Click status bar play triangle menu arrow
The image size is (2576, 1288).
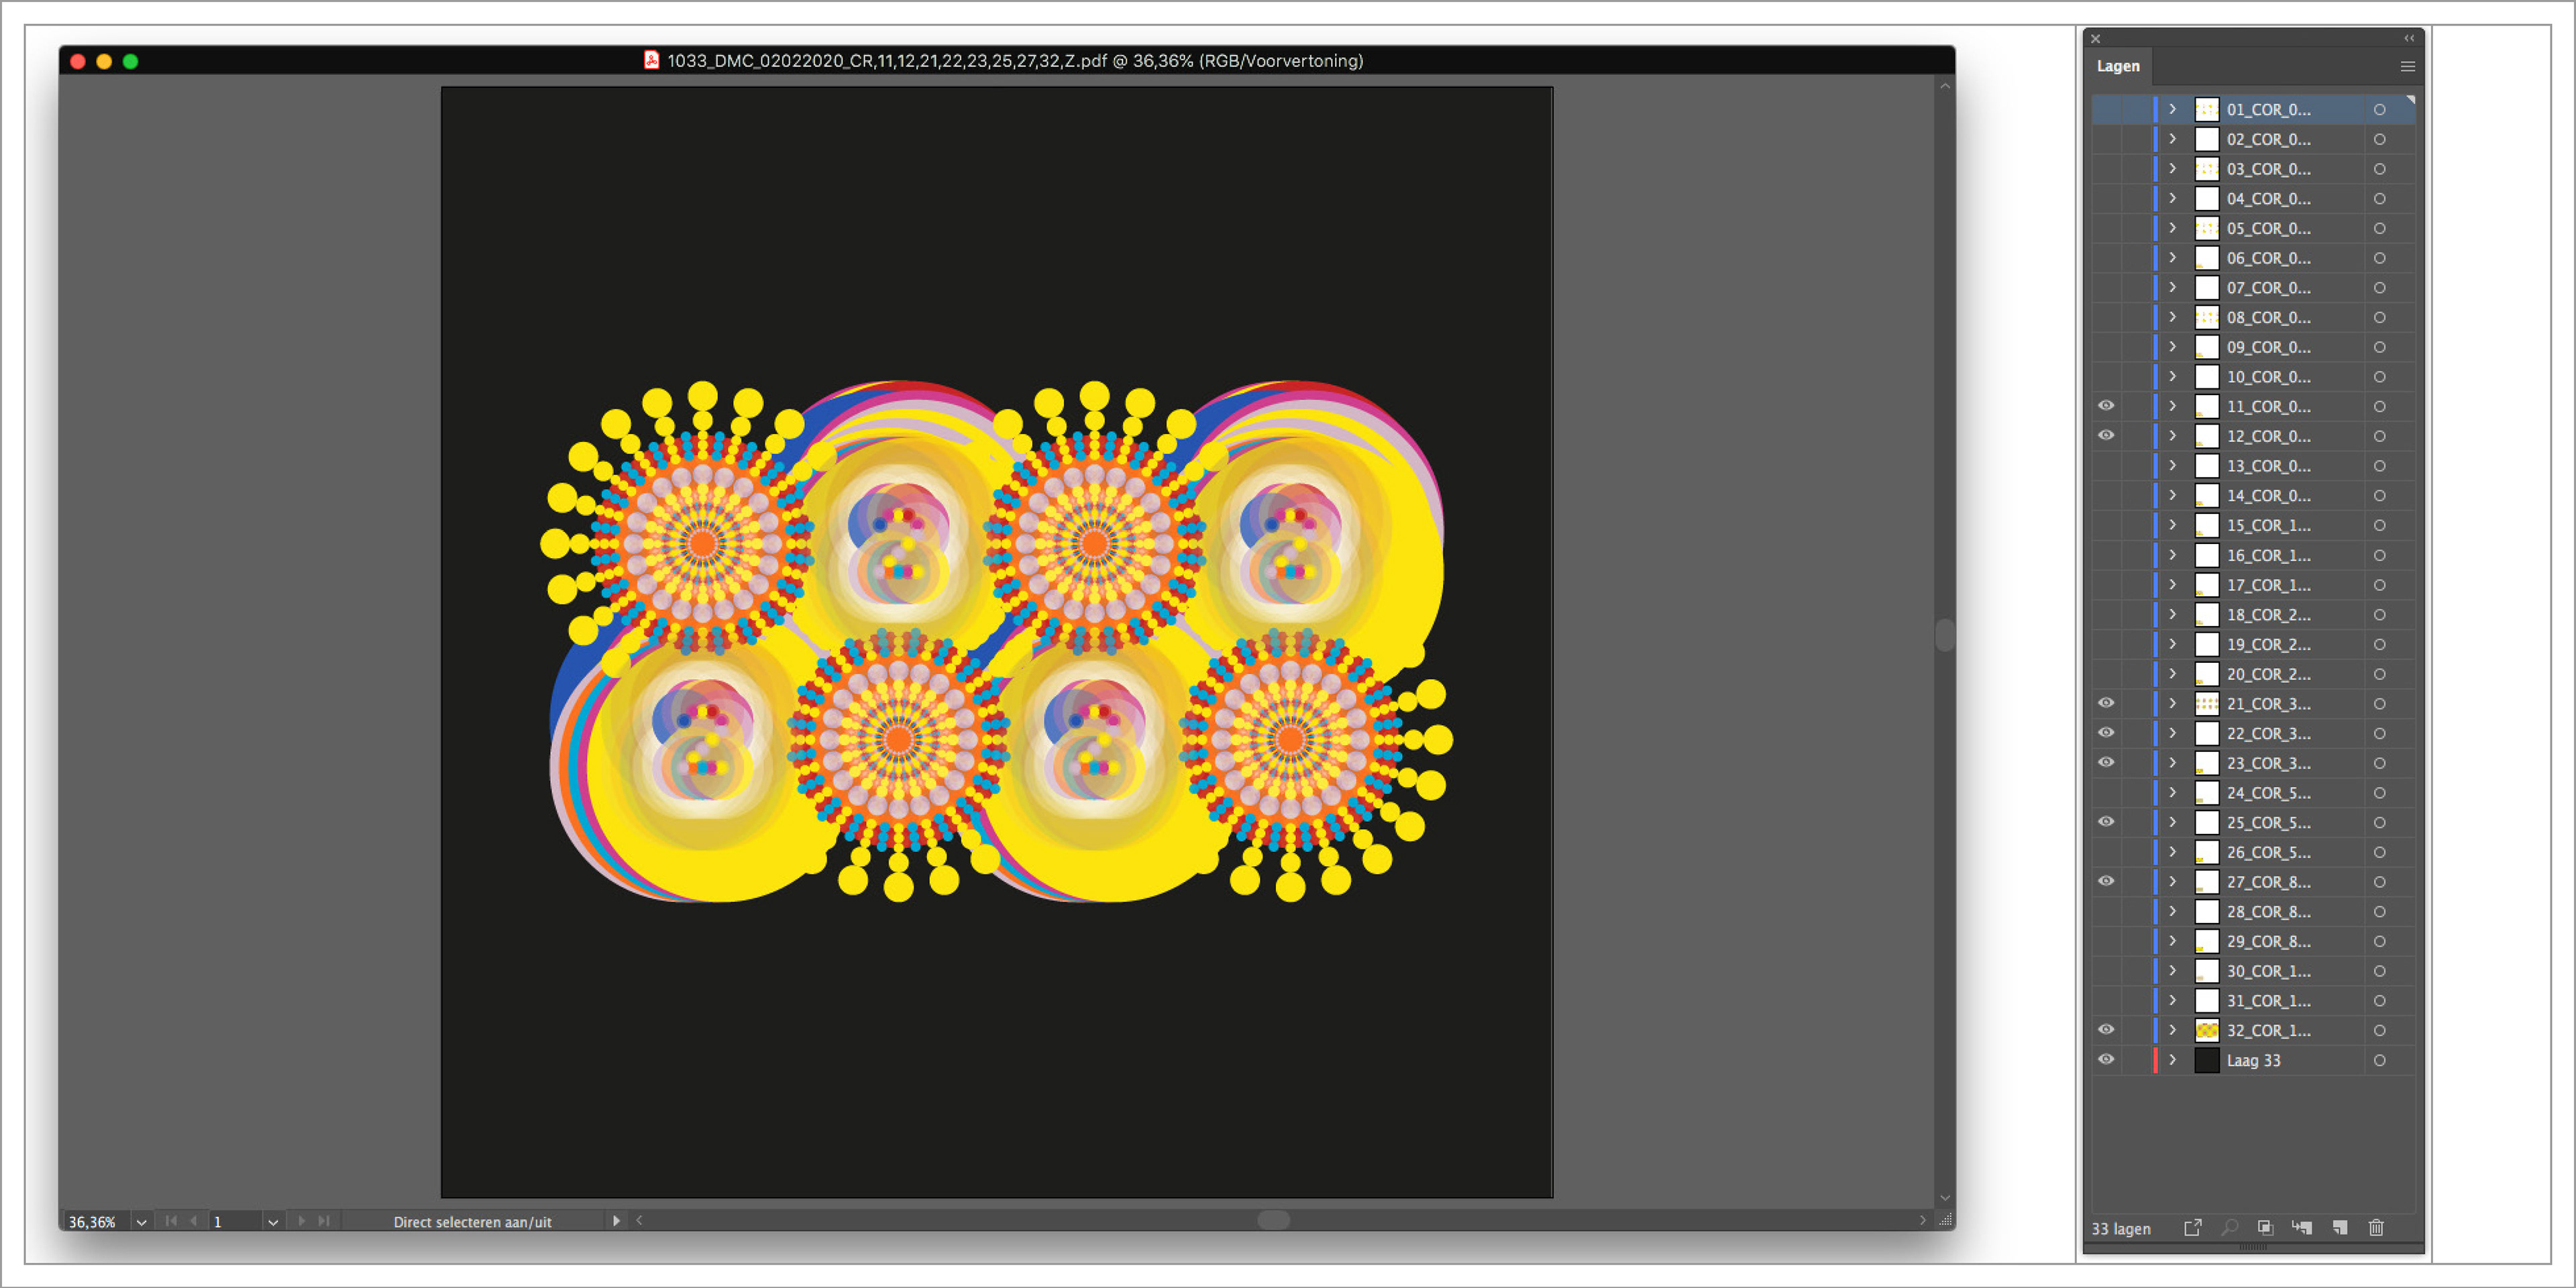point(616,1220)
